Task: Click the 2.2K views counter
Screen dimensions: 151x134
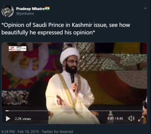Action: (x=23, y=119)
